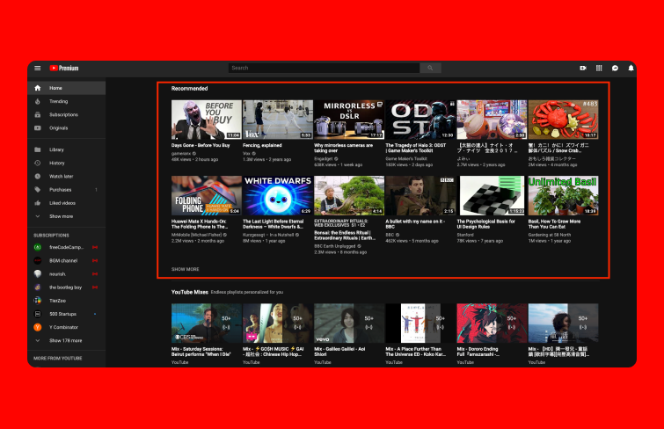Click the Watch later clock icon
The height and width of the screenshot is (429, 664).
pyautogui.click(x=38, y=176)
